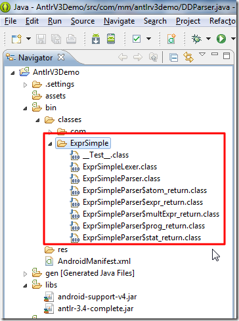Screen dimensions: 239x321
Task: Select the res folder
Action: [x=62, y=249]
